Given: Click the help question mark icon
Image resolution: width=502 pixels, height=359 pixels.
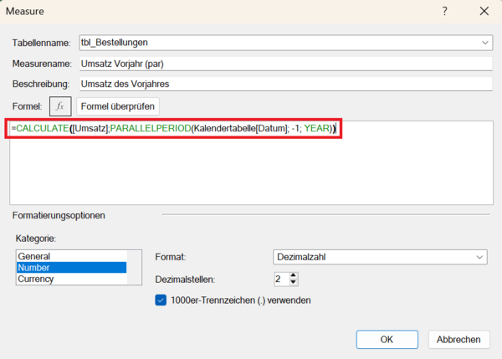Looking at the screenshot, I should tap(444, 12).
